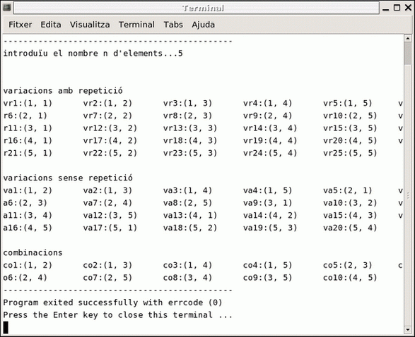Minimize the Terminal window
This screenshot has width=415, height=337.
coord(386,8)
